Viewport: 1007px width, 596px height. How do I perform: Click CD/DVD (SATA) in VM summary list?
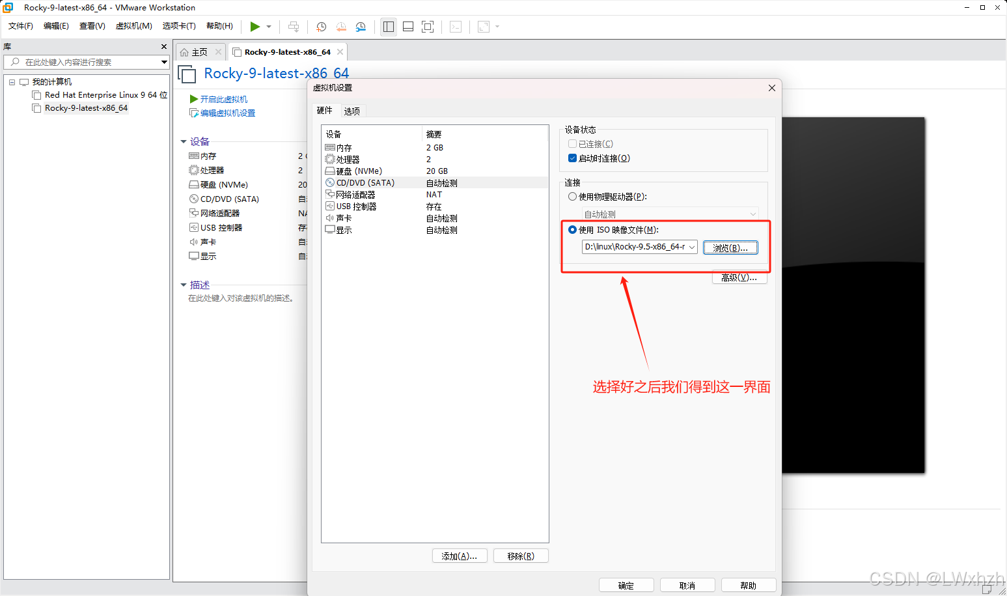pyautogui.click(x=224, y=199)
